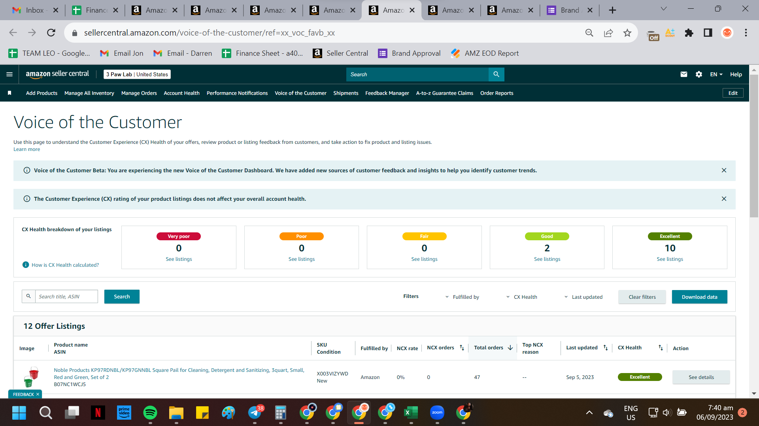Open Seller Central bookmark in bookmarks bar
The image size is (759, 426).
coord(340,53)
